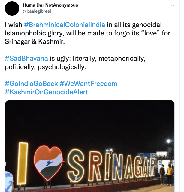Click the 'politically, psychologically.' text line
Image resolution: width=184 pixels, height=192 pixels.
pos(45,67)
